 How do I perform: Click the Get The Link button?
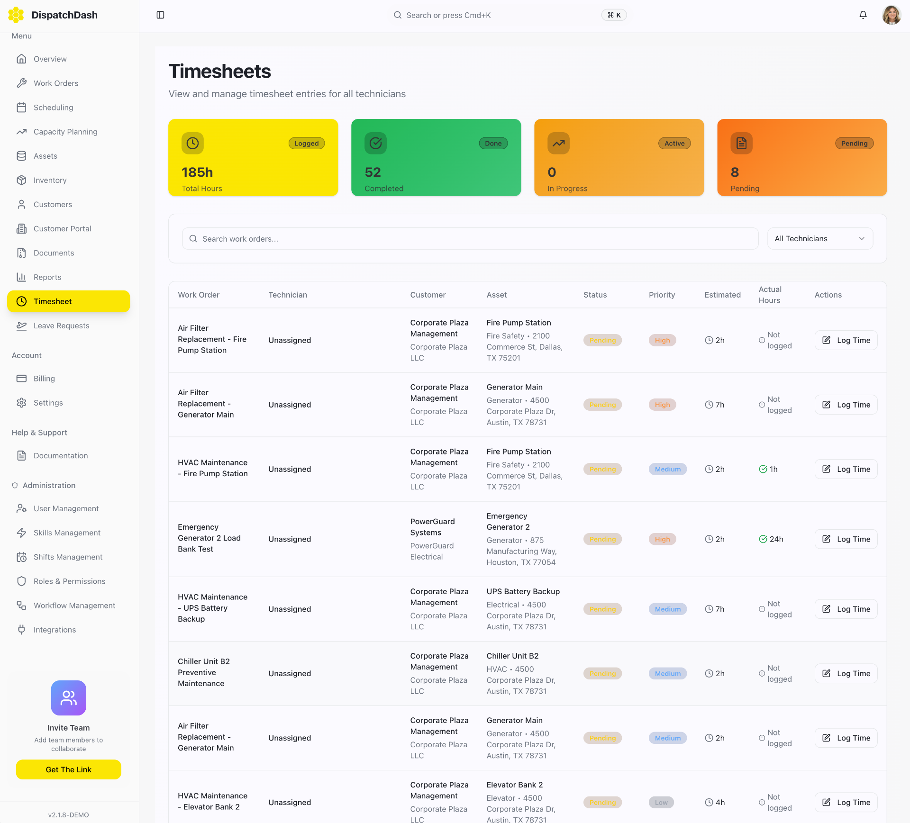[69, 769]
